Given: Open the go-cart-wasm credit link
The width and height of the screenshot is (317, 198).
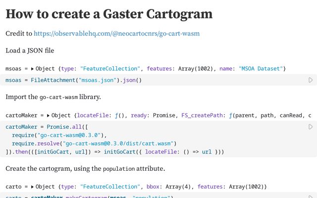Looking at the screenshot, I should coord(117,34).
